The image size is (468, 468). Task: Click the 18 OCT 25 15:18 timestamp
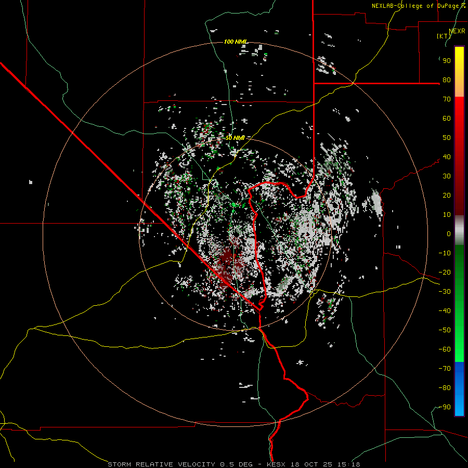(325, 464)
